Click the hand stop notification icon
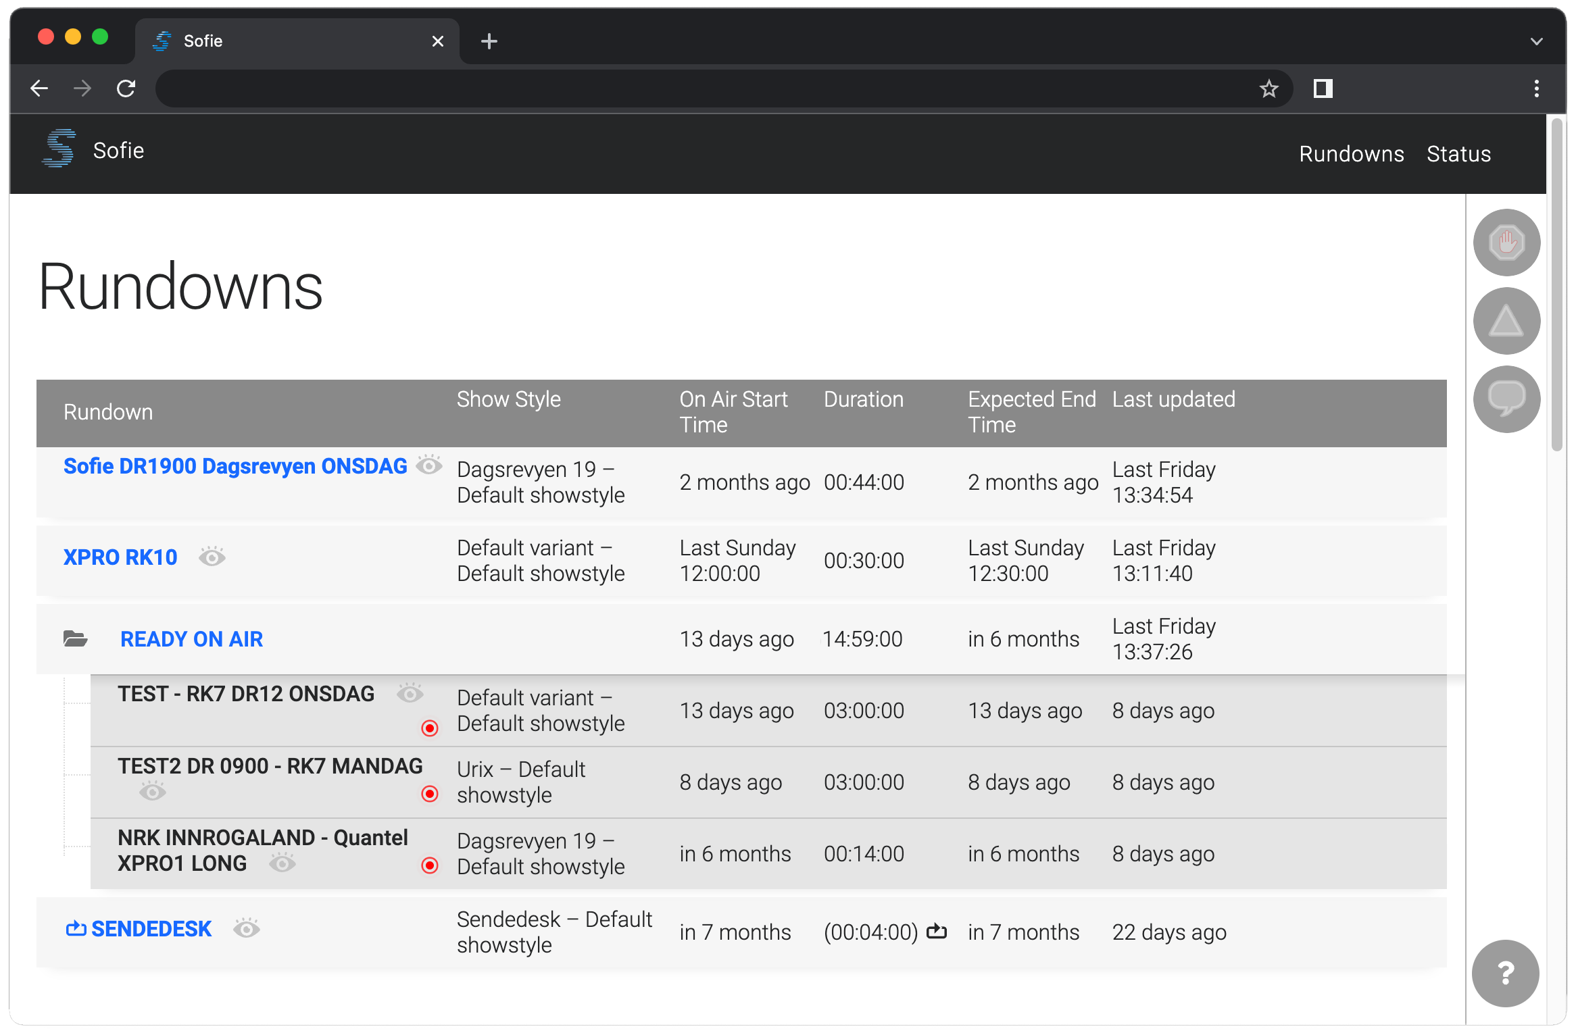1576x1035 pixels. click(1506, 243)
